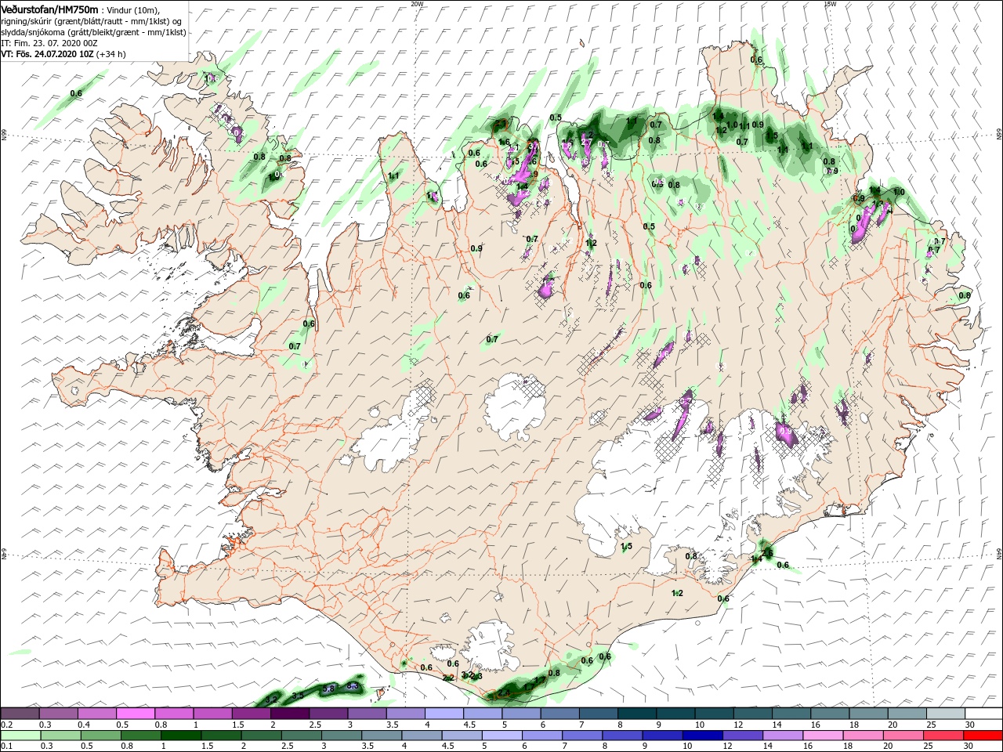Click the 'rigning/skúrir' description line in the header
This screenshot has width=1003, height=752.
pos(92,21)
